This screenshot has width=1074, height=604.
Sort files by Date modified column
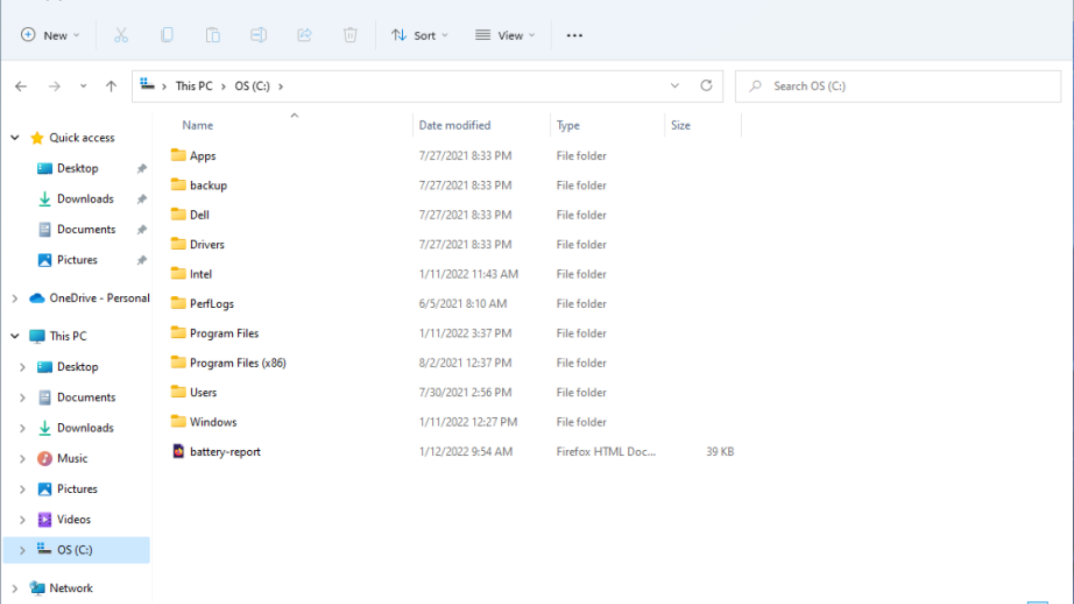click(x=454, y=125)
